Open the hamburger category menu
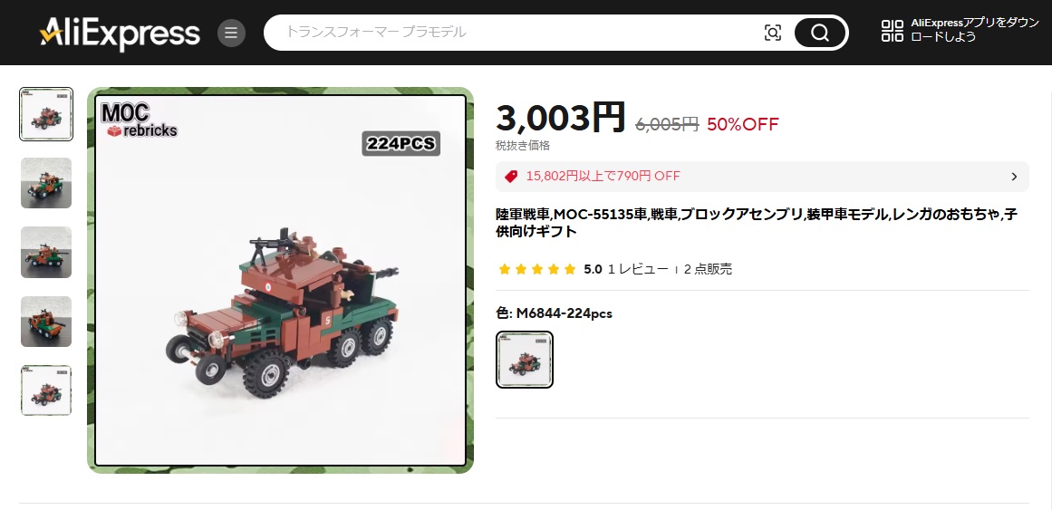Viewport: 1052px width, 510px height. (x=231, y=33)
